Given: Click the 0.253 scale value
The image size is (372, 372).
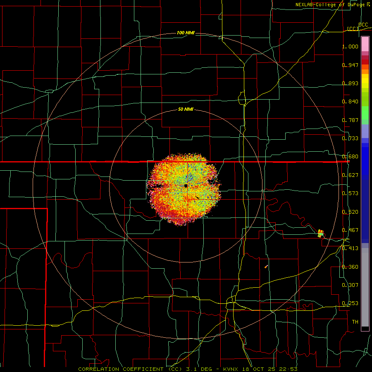Looking at the screenshot, I should point(350,303).
